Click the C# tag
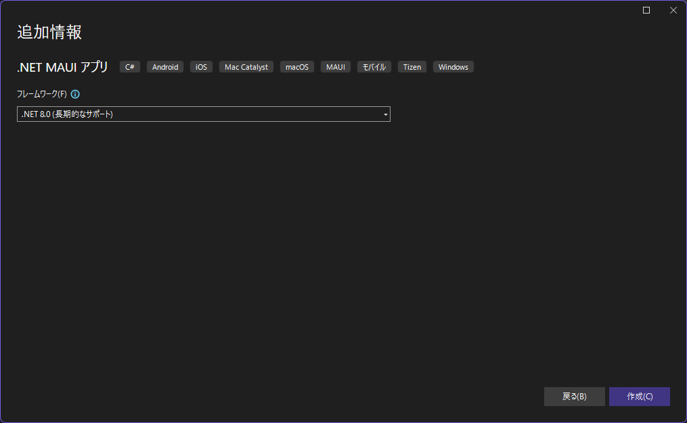Image resolution: width=687 pixels, height=423 pixels. [x=130, y=67]
